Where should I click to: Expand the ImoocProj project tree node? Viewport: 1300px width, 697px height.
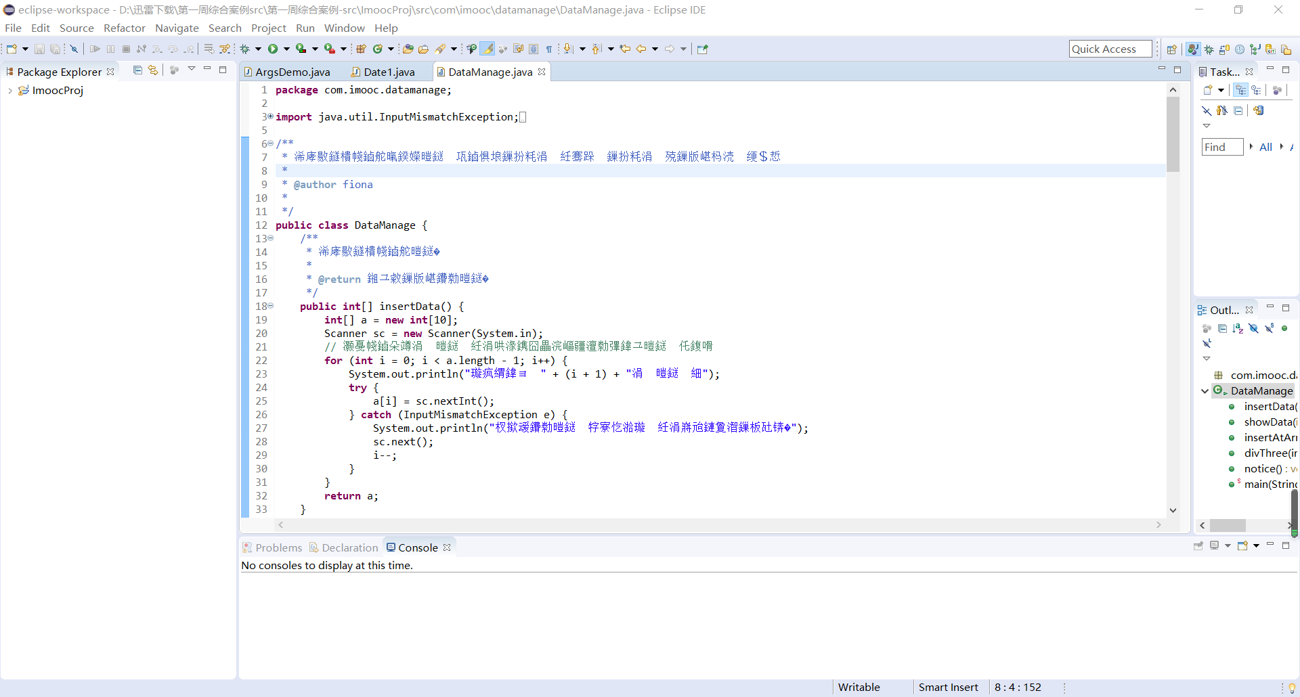point(9,91)
